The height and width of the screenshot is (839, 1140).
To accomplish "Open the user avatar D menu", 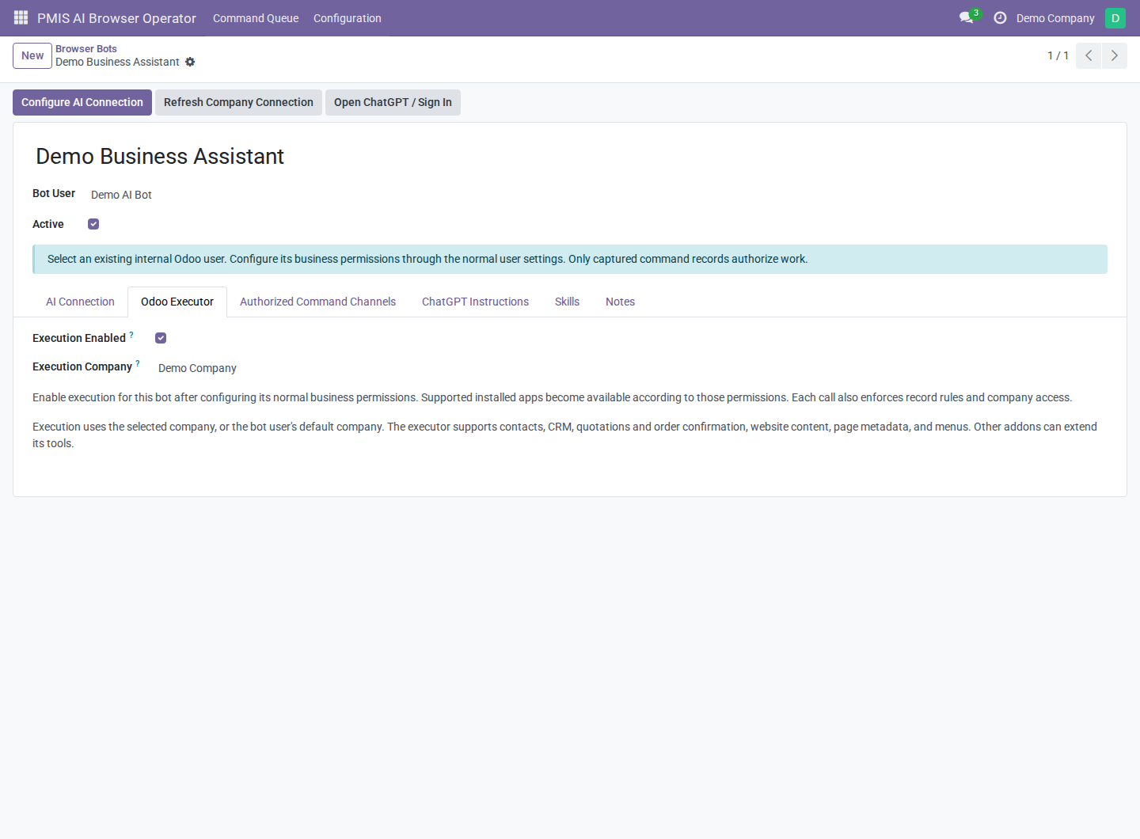I will pyautogui.click(x=1115, y=17).
